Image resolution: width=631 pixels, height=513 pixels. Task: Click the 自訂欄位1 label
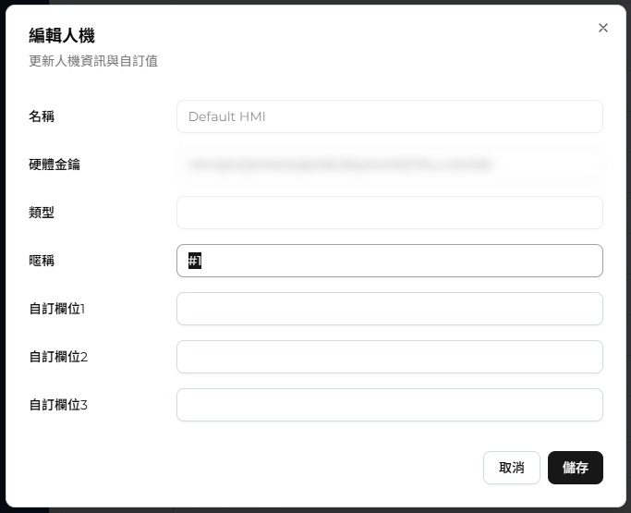click(x=56, y=309)
